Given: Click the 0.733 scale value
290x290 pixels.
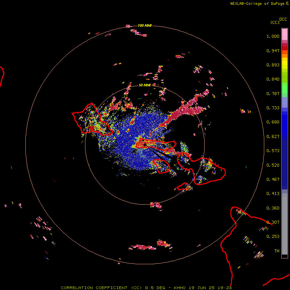Looking at the screenshot, I should (x=273, y=108).
